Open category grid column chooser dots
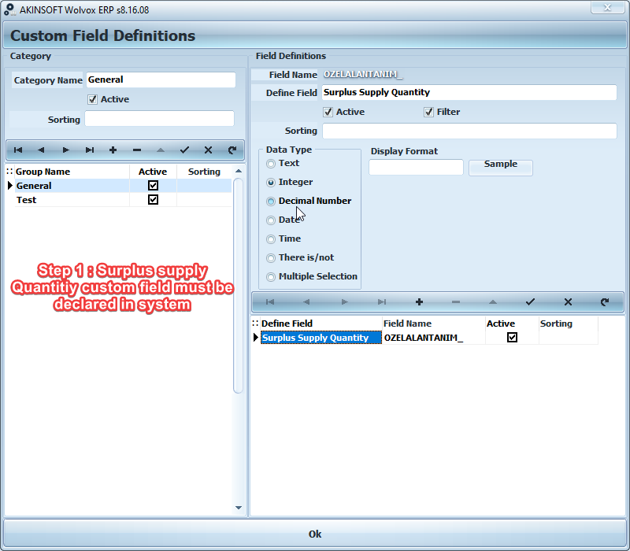Screen dimensions: 630x551 click(9, 172)
